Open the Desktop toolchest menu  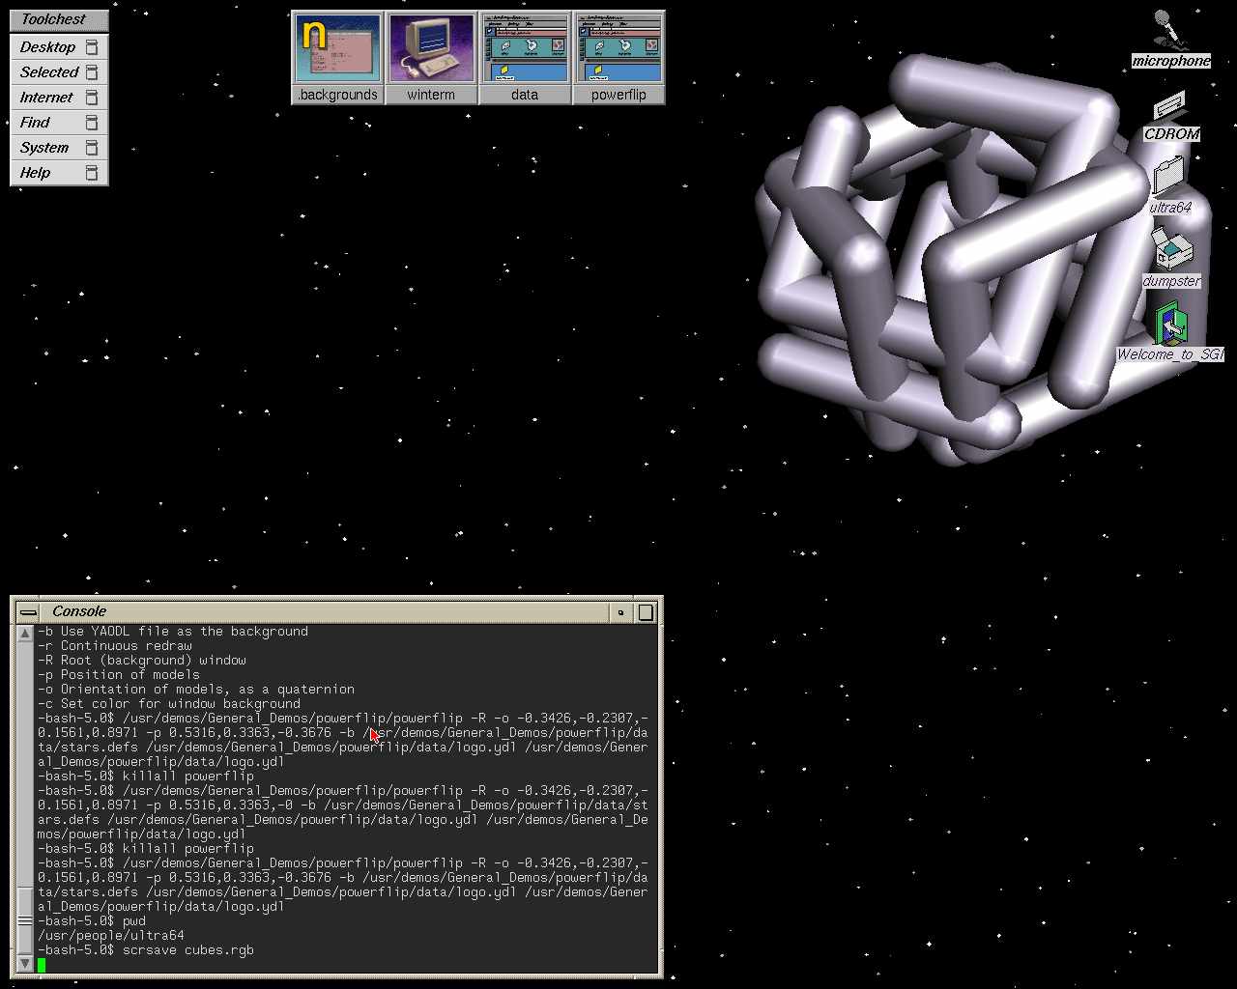(x=59, y=46)
